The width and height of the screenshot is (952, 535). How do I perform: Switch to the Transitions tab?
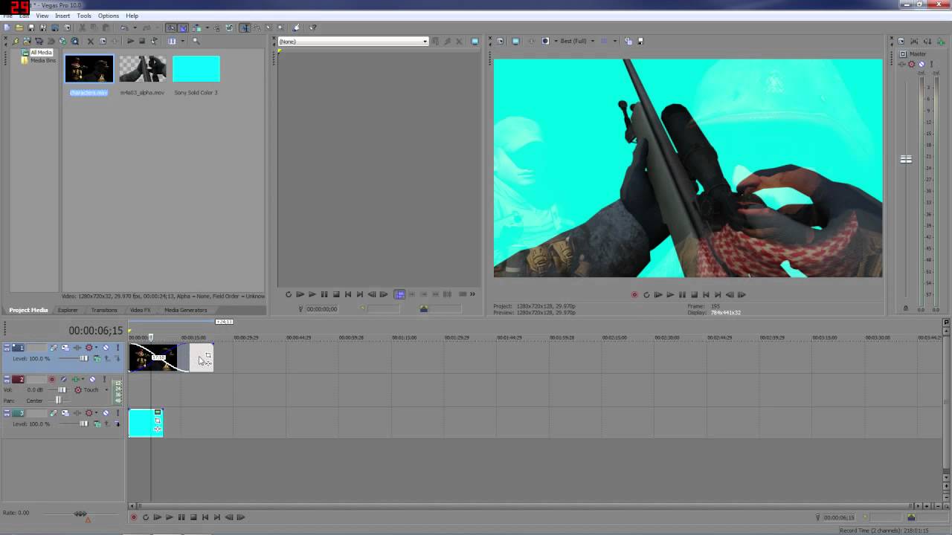[104, 310]
